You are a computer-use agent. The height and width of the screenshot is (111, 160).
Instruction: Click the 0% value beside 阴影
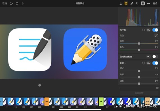(x=157, y=81)
